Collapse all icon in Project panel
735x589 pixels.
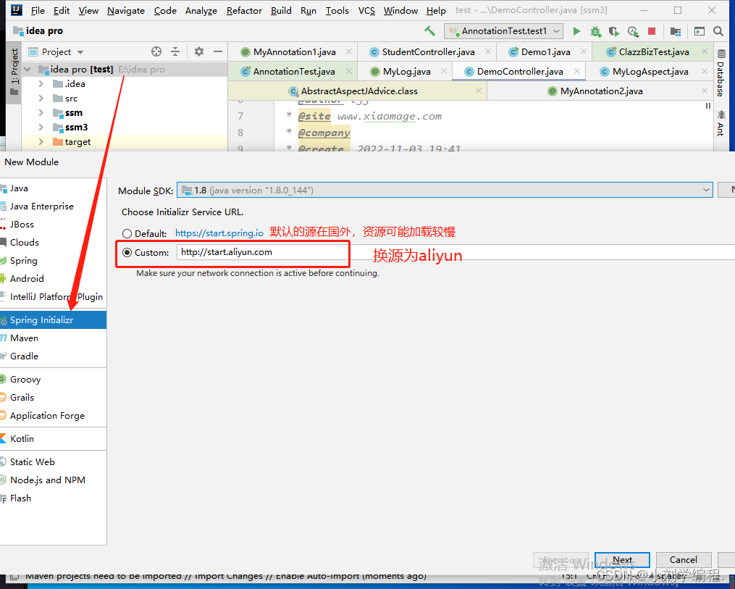point(175,51)
